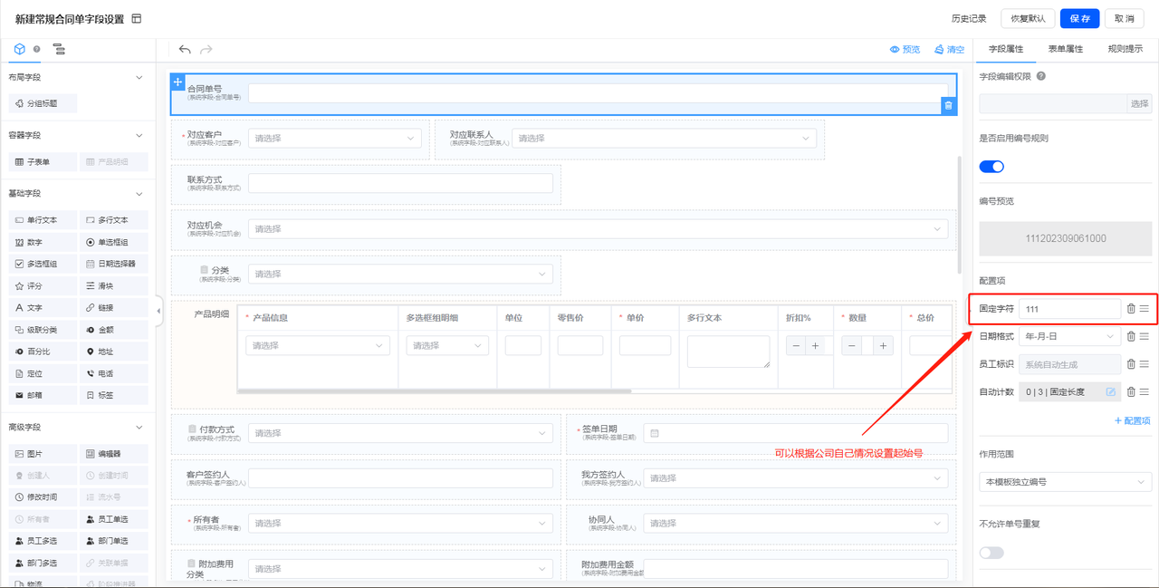The image size is (1159, 588).
Task: Switch to the 字段属性 tab
Action: coord(1005,49)
